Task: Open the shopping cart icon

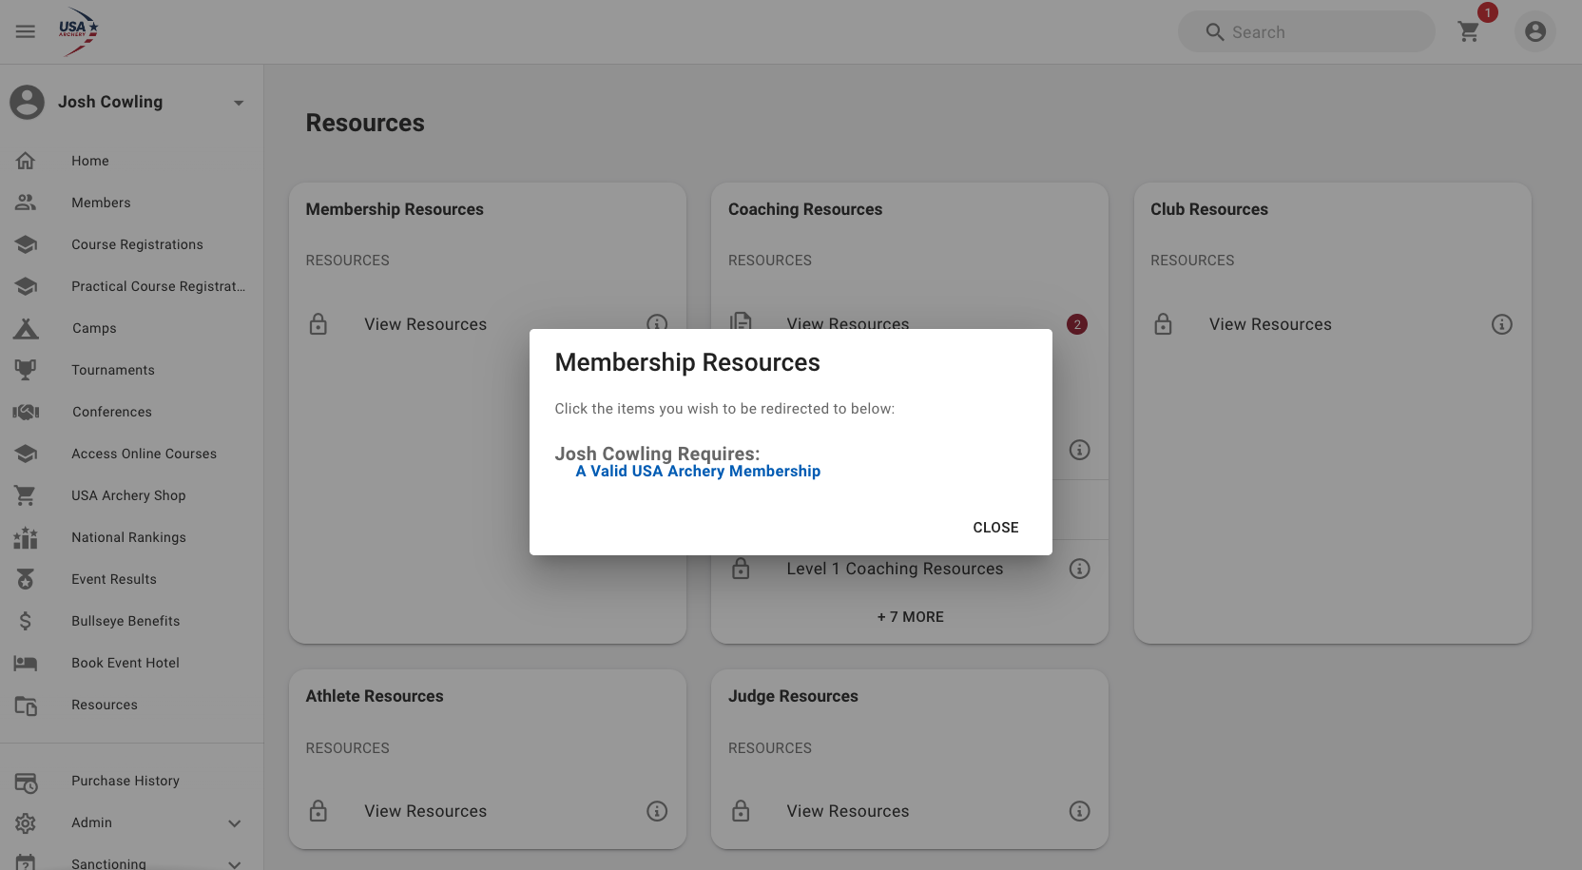Action: tap(1469, 31)
